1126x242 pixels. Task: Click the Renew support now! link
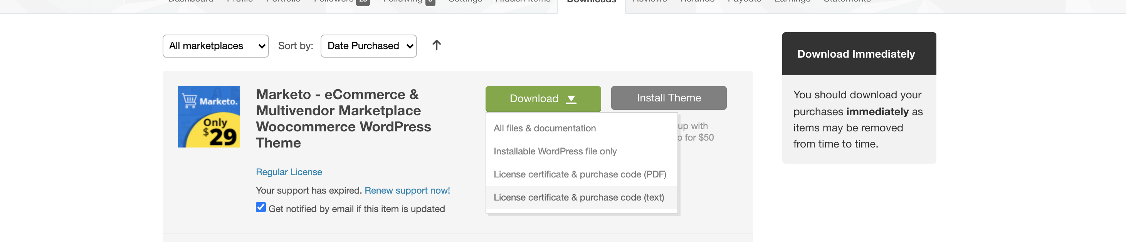[407, 191]
